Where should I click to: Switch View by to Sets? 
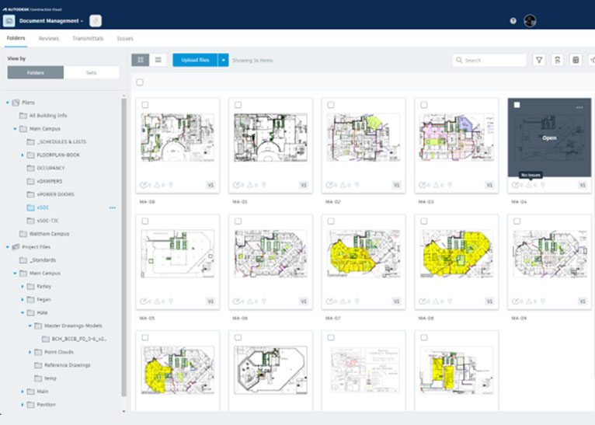[x=92, y=72]
